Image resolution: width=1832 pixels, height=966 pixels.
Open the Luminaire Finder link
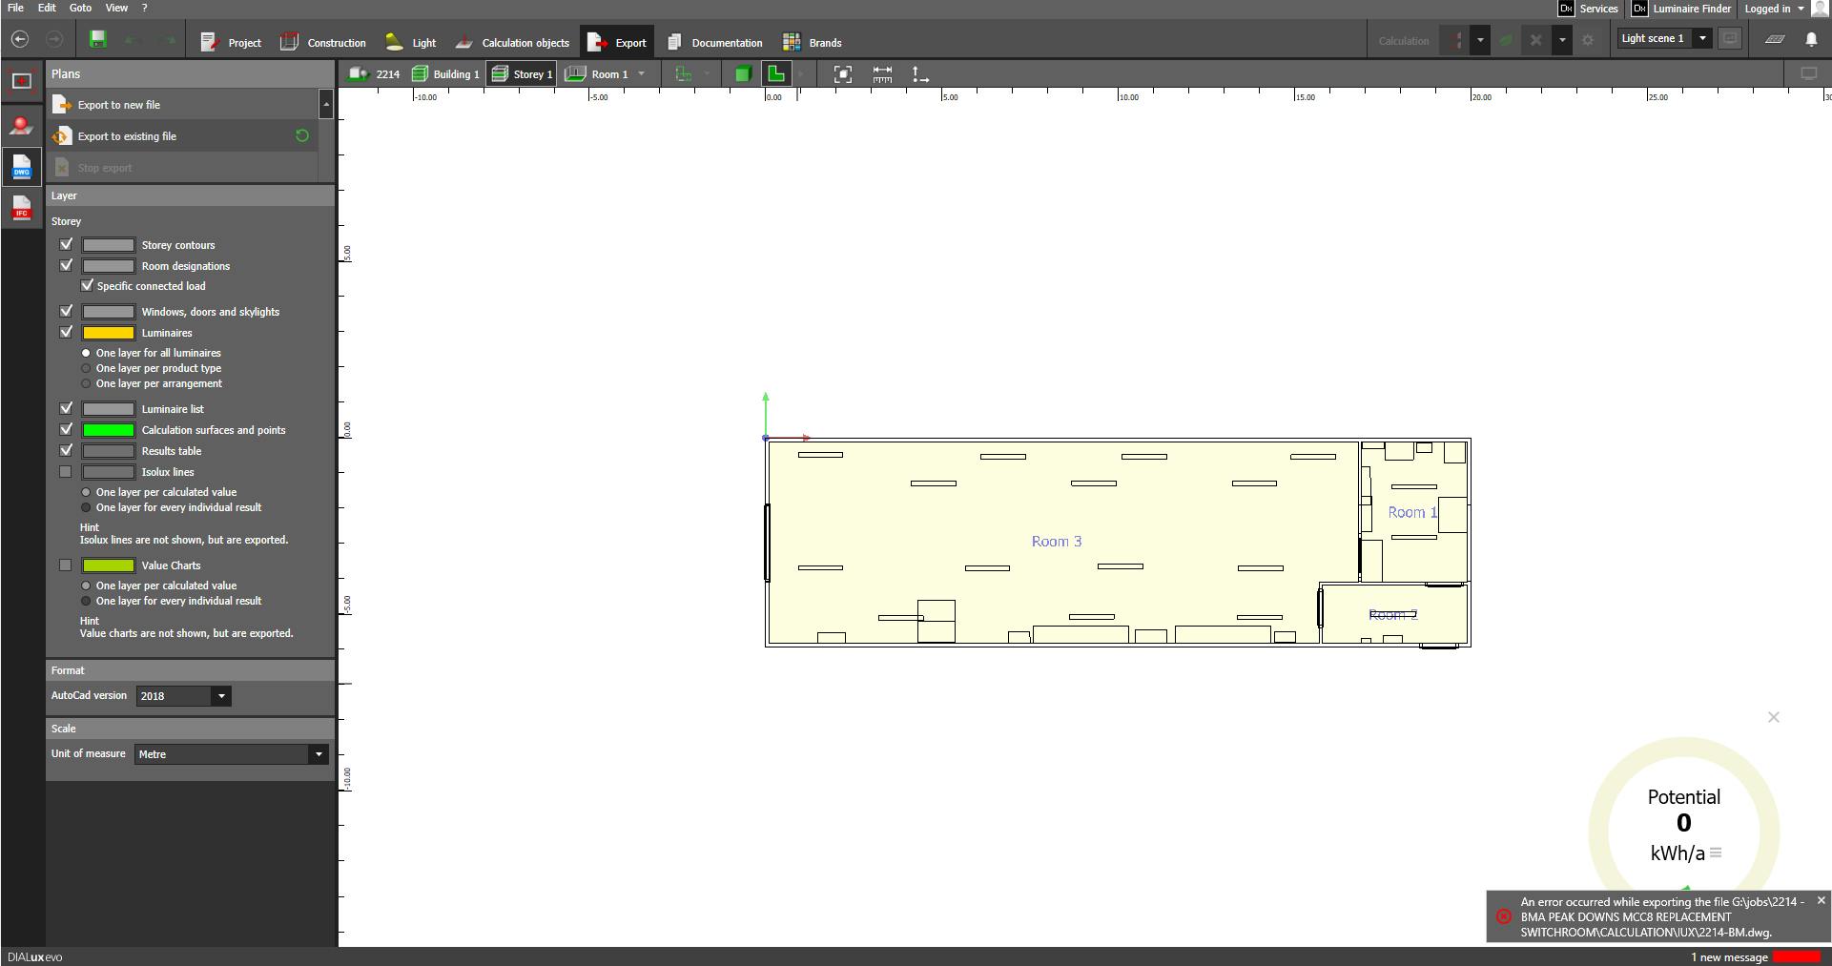click(1681, 9)
